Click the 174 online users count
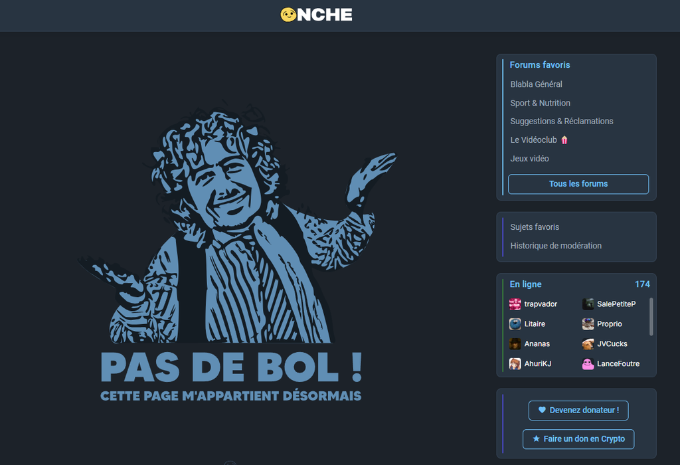680x465 pixels. pos(642,284)
